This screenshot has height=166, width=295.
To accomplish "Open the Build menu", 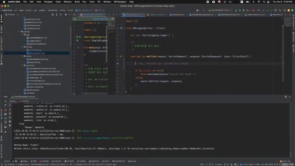I will pyautogui.click(x=77, y=2).
